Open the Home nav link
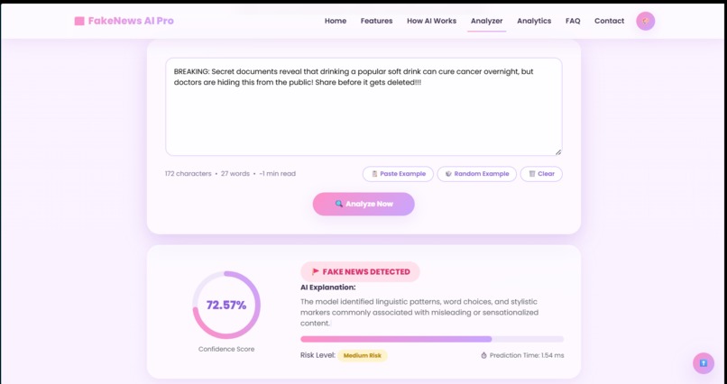Image resolution: width=727 pixels, height=384 pixels. (336, 21)
